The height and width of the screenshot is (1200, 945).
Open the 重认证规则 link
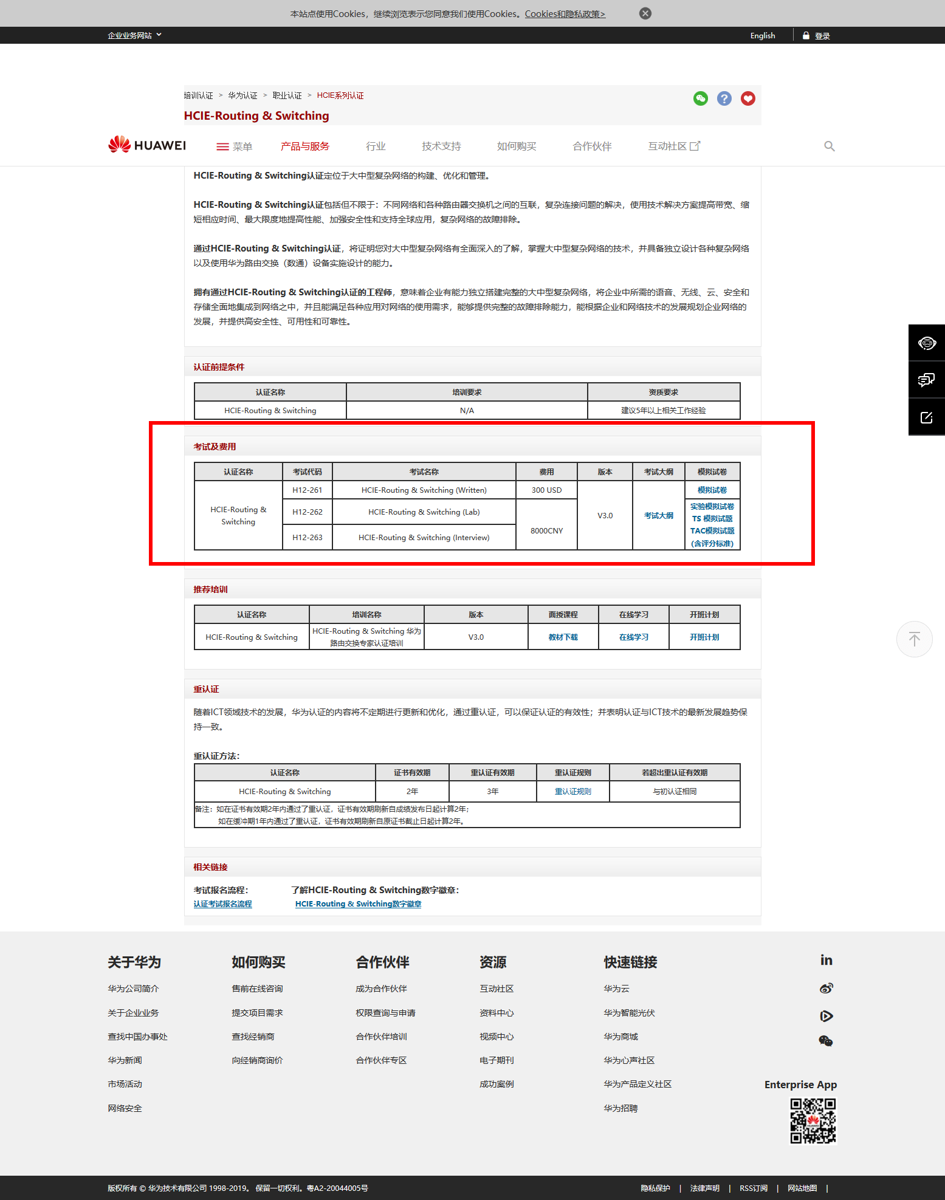point(573,792)
